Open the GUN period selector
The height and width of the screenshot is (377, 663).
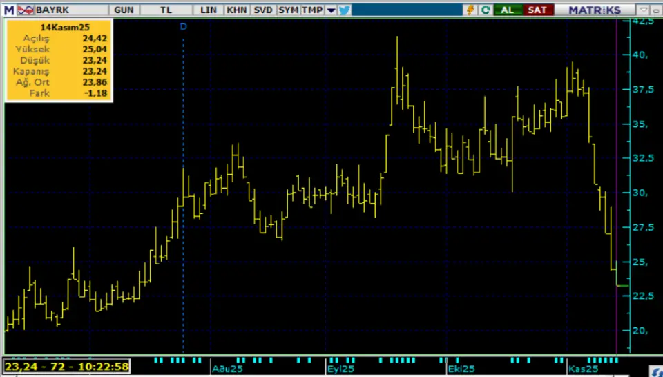pos(124,10)
